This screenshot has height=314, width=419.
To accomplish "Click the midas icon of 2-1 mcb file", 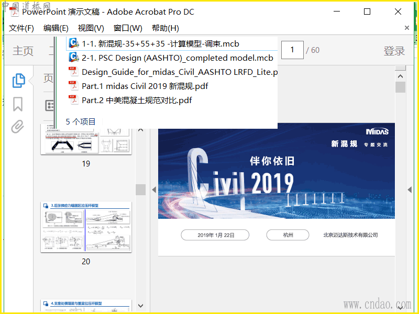I will tap(74, 58).
